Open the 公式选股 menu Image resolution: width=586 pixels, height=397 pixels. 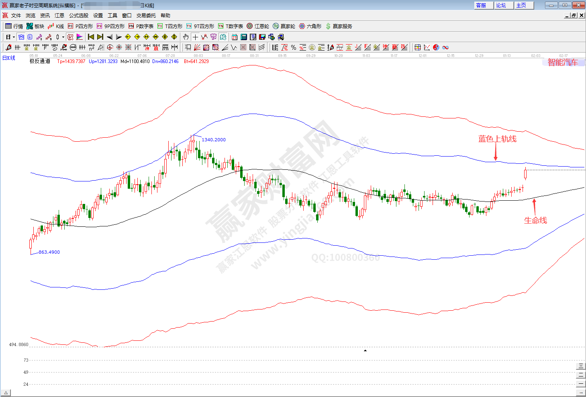[x=78, y=15]
